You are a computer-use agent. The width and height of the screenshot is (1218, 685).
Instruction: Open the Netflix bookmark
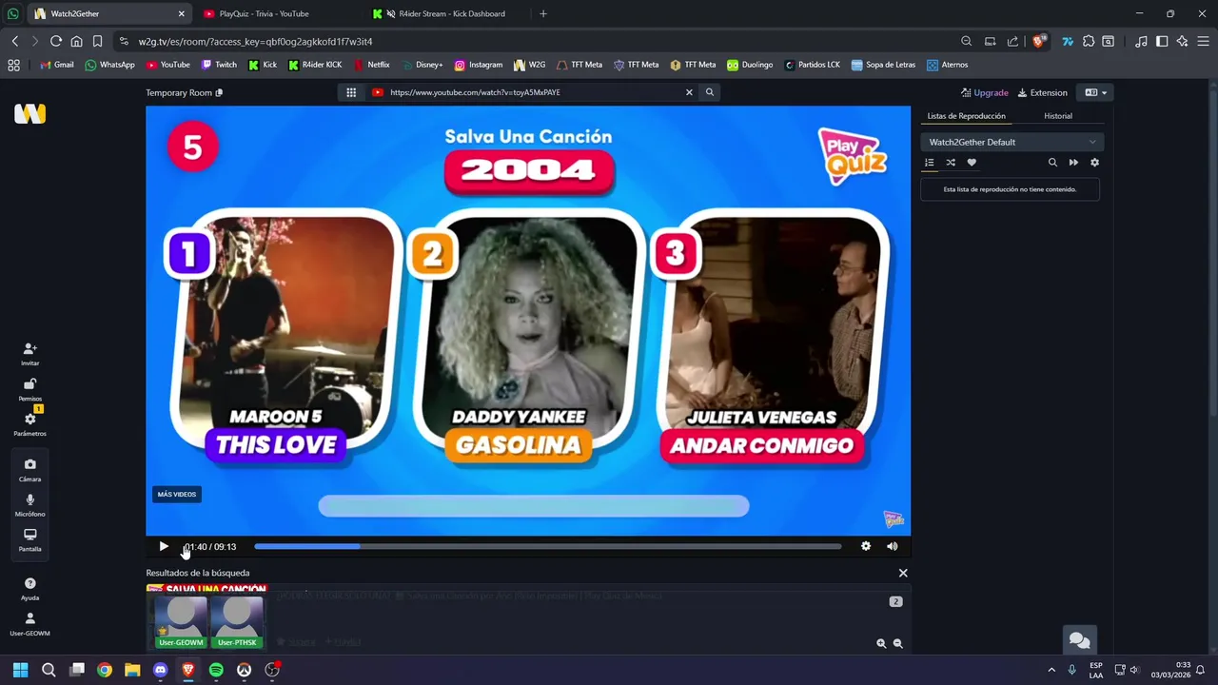pos(372,65)
